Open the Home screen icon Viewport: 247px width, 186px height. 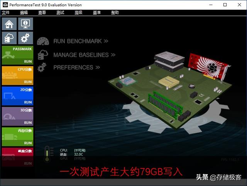click(x=9, y=24)
